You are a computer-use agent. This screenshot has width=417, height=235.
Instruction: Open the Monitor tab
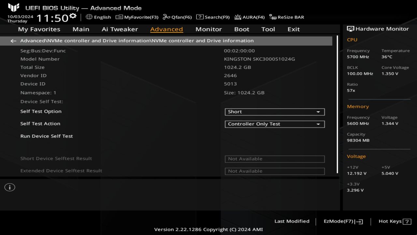208,29
